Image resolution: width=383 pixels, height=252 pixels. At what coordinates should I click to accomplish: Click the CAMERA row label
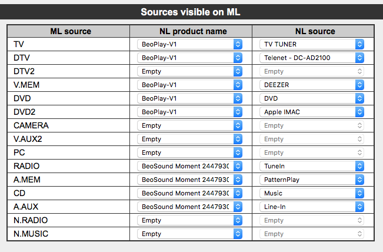31,125
